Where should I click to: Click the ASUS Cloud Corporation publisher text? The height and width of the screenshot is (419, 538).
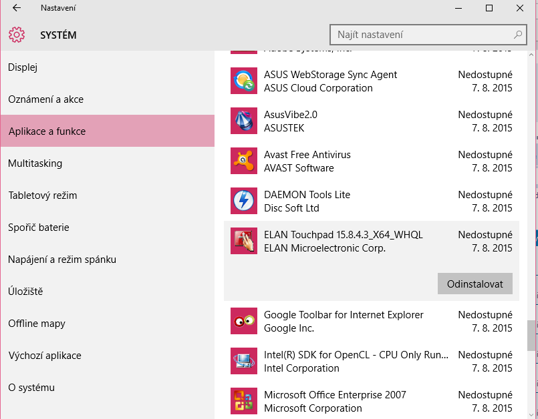pyautogui.click(x=318, y=88)
